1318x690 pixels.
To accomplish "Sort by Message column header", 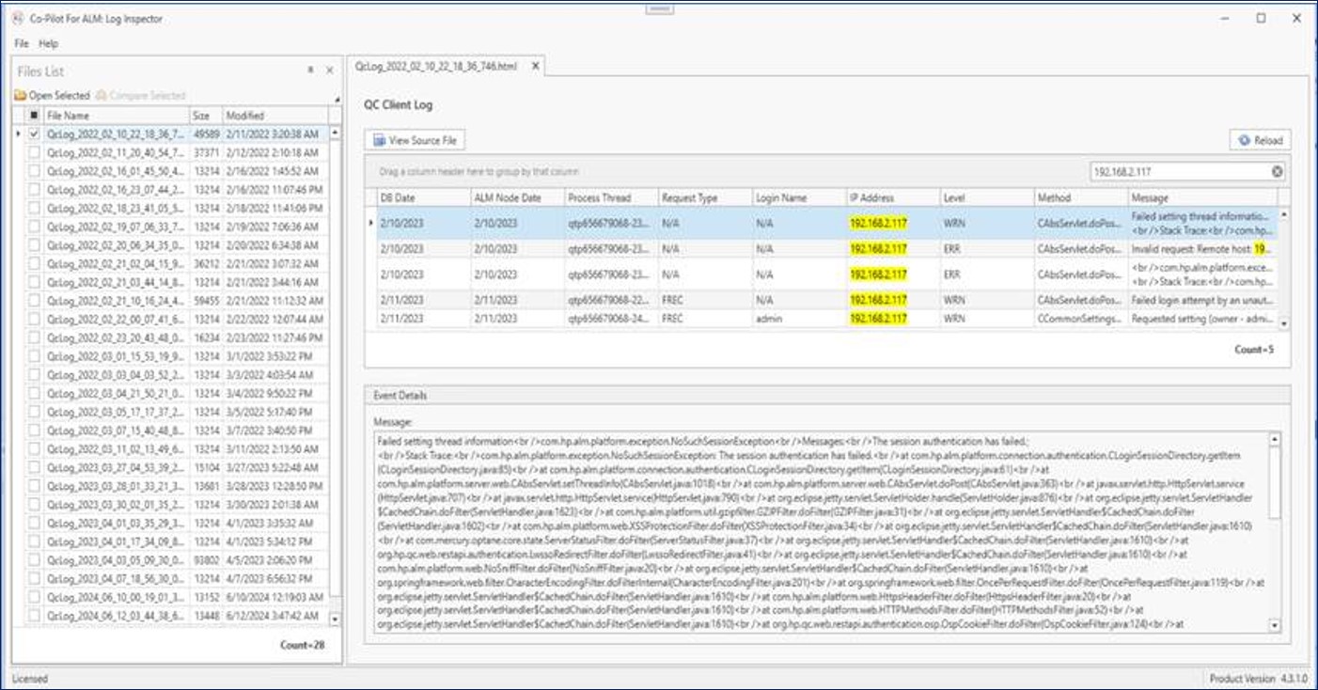I will click(x=1202, y=198).
